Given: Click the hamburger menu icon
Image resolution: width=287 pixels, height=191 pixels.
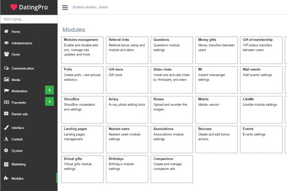Looking at the screenshot, I should 65,7.
